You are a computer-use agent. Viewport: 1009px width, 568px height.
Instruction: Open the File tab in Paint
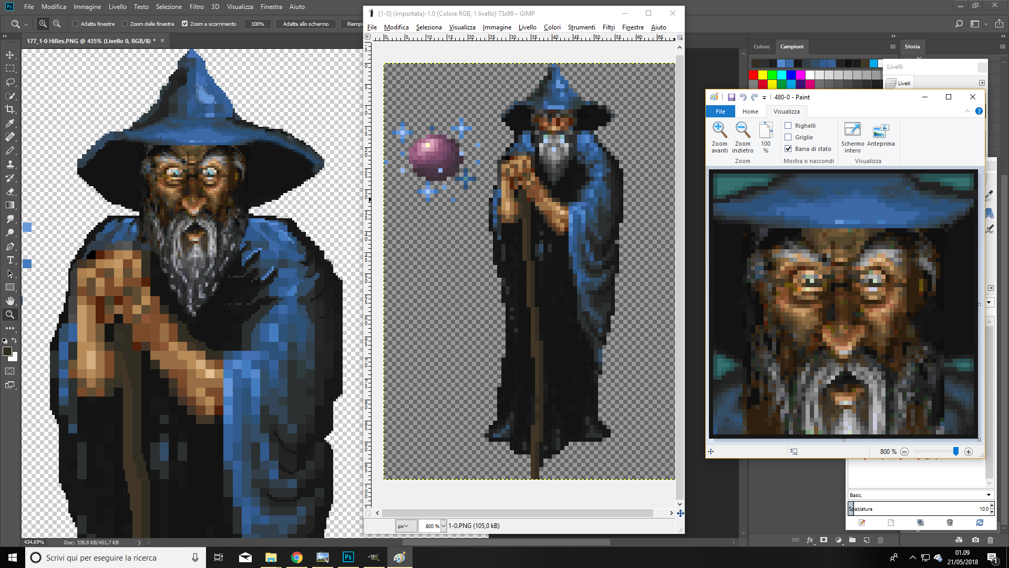coord(720,111)
